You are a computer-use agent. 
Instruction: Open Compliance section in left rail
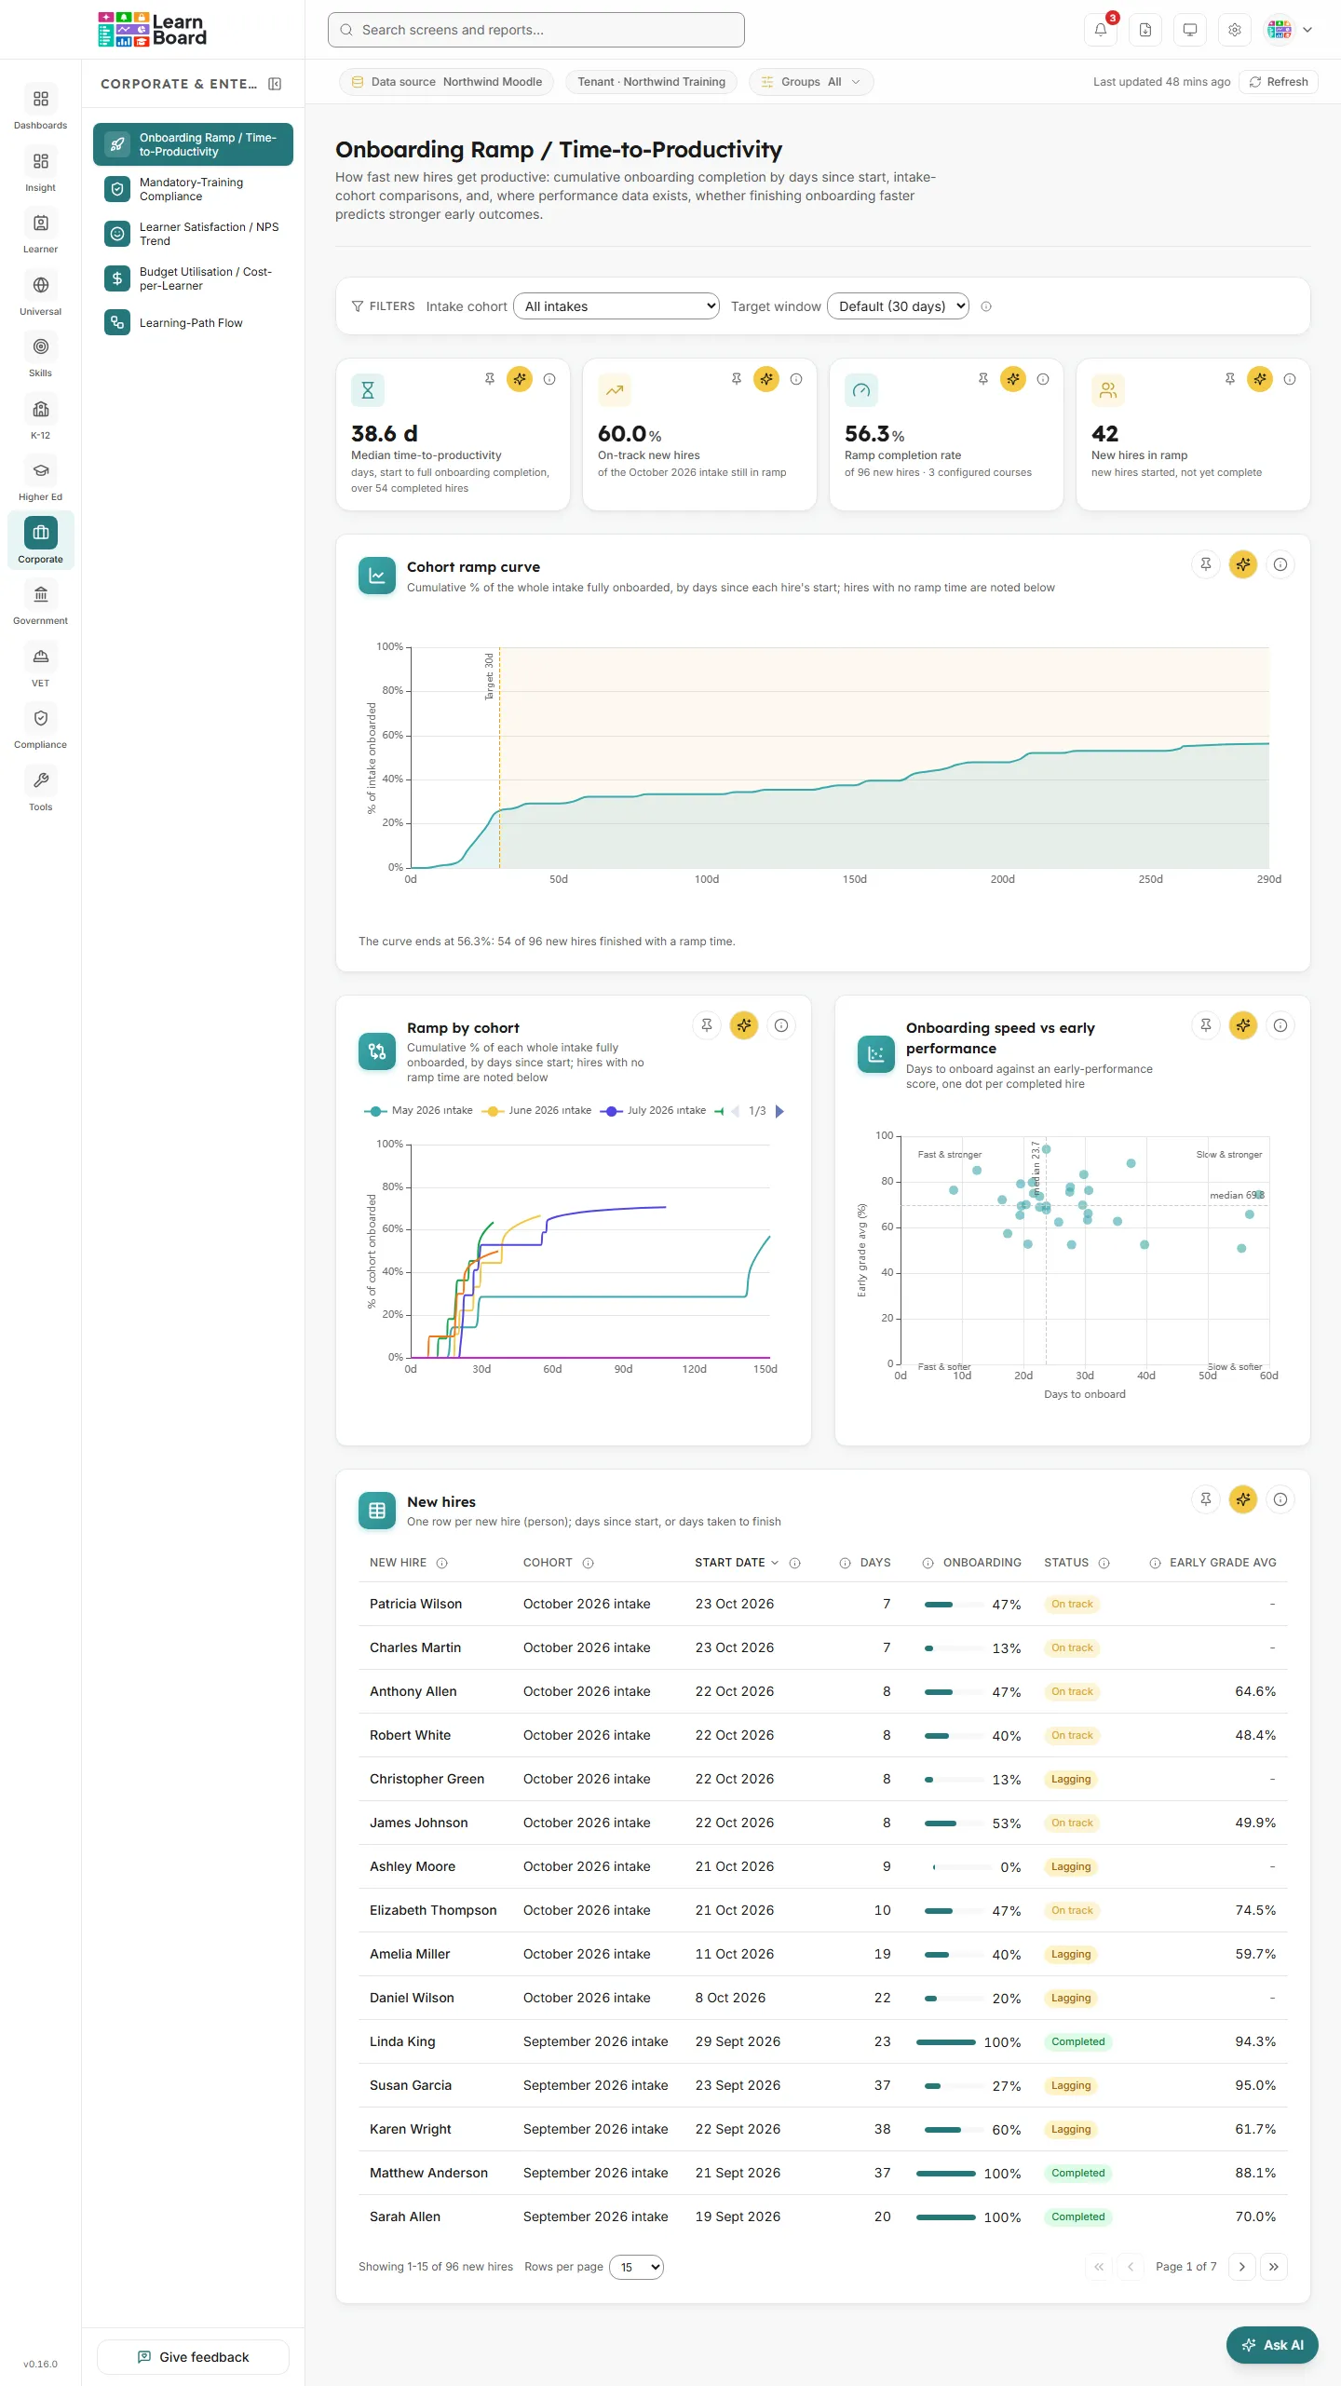coord(40,726)
